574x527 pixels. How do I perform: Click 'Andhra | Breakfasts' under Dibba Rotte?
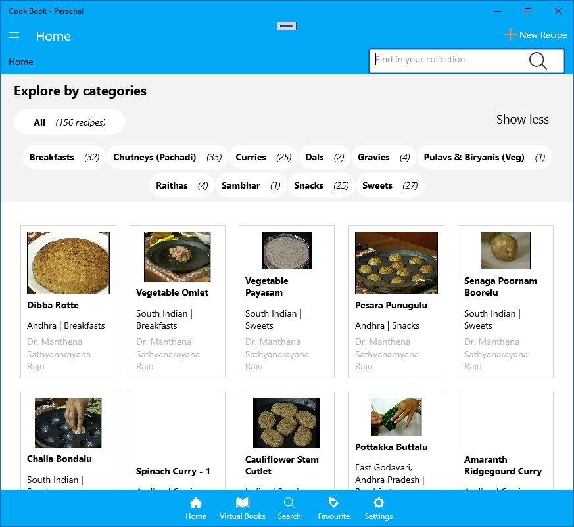click(x=66, y=325)
